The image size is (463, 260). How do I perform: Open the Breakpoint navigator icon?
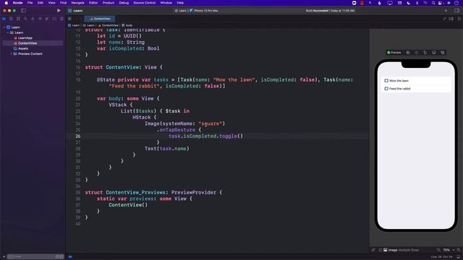54,19
